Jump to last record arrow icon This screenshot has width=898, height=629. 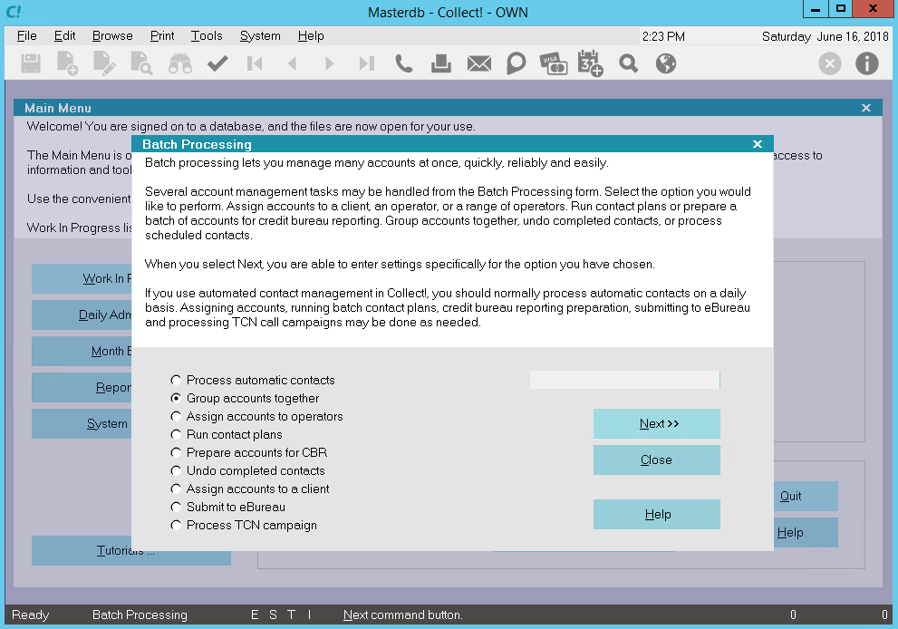366,63
